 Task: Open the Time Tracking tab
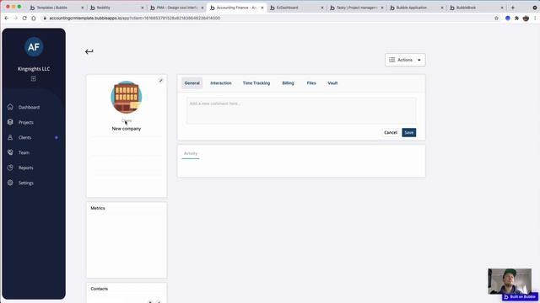point(256,83)
